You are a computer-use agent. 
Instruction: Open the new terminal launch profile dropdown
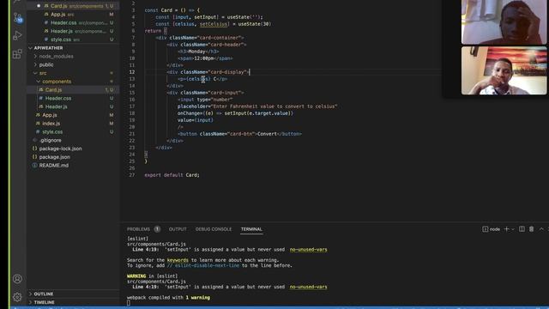(513, 229)
